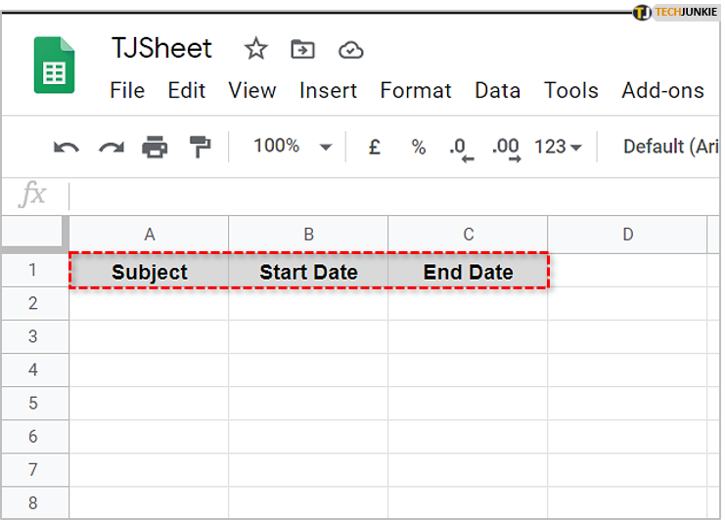Image resolution: width=725 pixels, height=520 pixels.
Task: Click the Print icon
Action: pos(155,148)
